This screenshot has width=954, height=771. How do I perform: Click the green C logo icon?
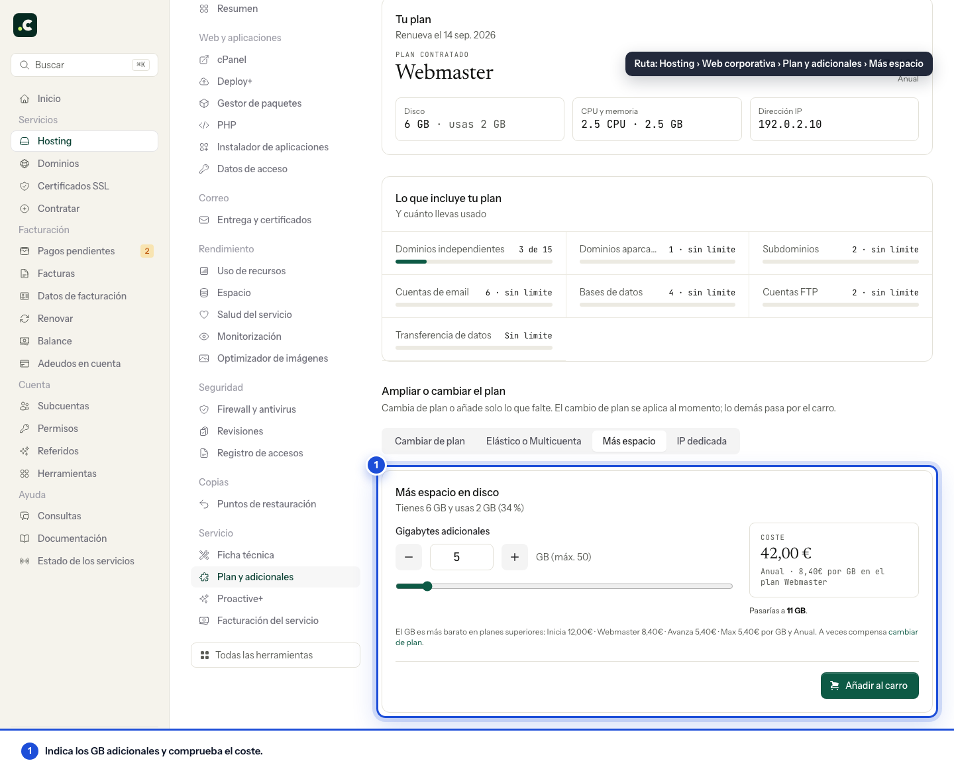click(25, 25)
